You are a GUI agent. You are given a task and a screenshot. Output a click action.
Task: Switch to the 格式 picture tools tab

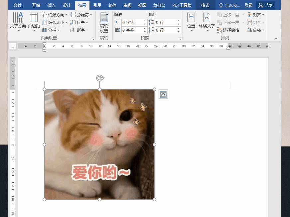205,5
